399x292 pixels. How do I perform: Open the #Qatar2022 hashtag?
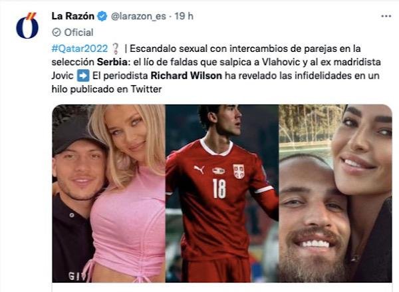tap(80, 49)
